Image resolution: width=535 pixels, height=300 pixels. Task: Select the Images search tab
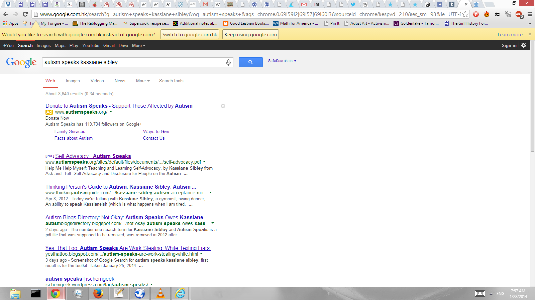click(73, 81)
